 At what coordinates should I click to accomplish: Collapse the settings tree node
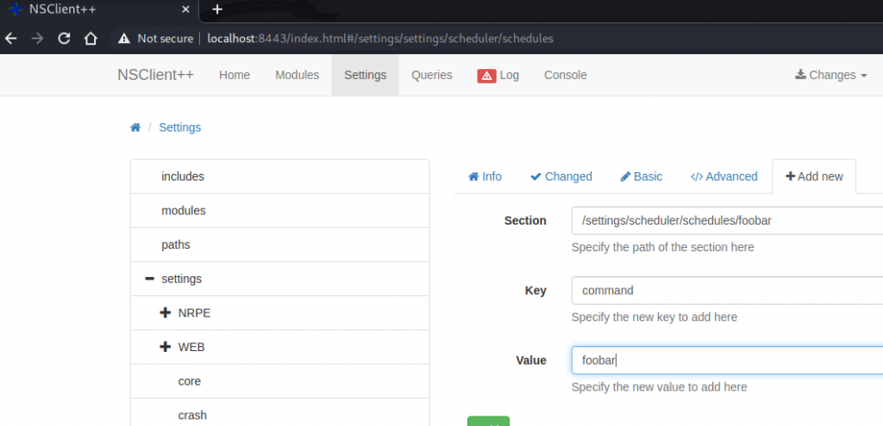pyautogui.click(x=149, y=279)
